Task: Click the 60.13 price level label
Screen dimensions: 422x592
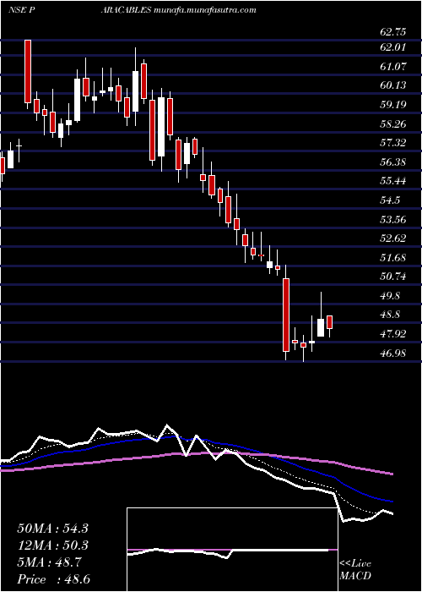Action: coord(393,86)
